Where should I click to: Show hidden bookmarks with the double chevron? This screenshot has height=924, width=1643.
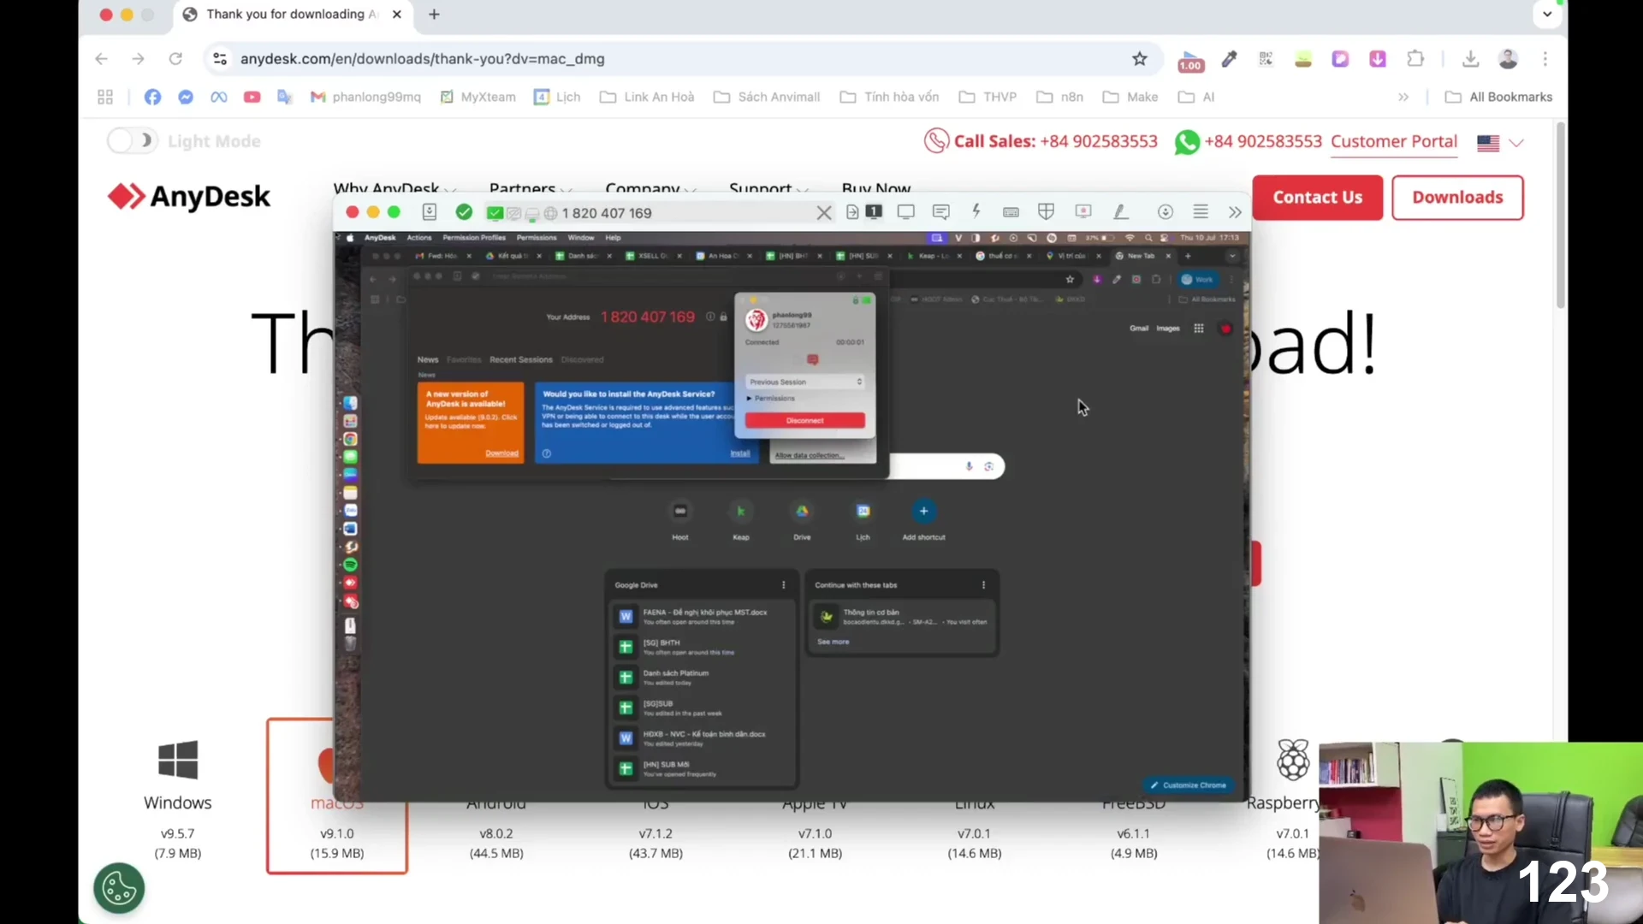1403,97
